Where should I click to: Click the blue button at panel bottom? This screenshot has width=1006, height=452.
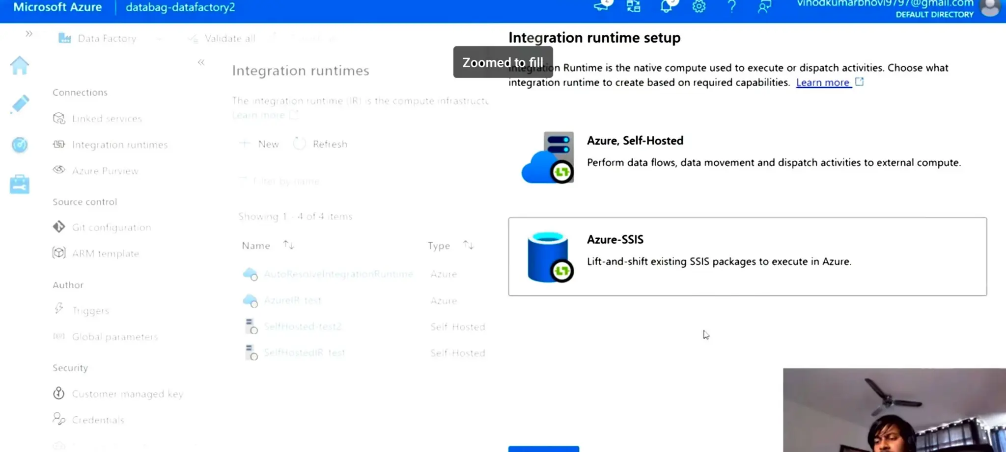(x=544, y=449)
